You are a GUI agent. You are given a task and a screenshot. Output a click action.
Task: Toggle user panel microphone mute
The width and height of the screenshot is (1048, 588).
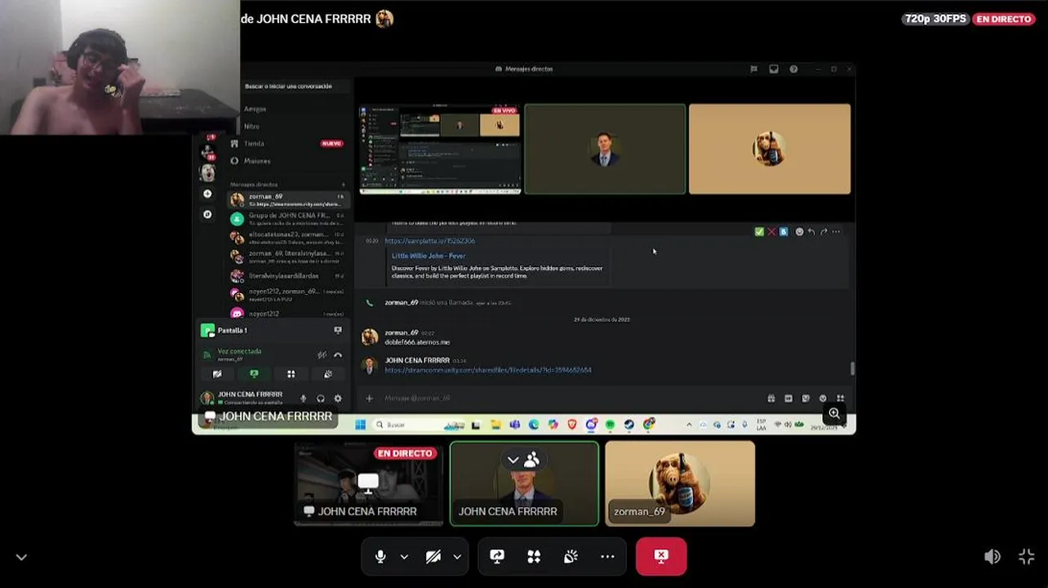coord(304,399)
